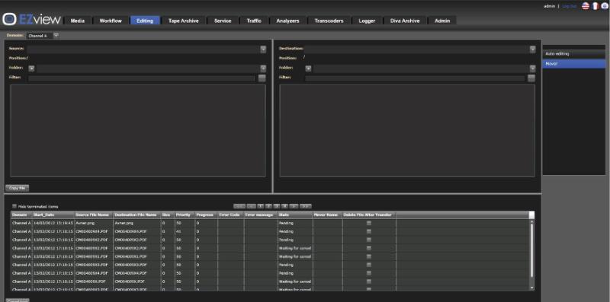Open the Diva Archive tab
The height and width of the screenshot is (302, 610).
tap(405, 21)
